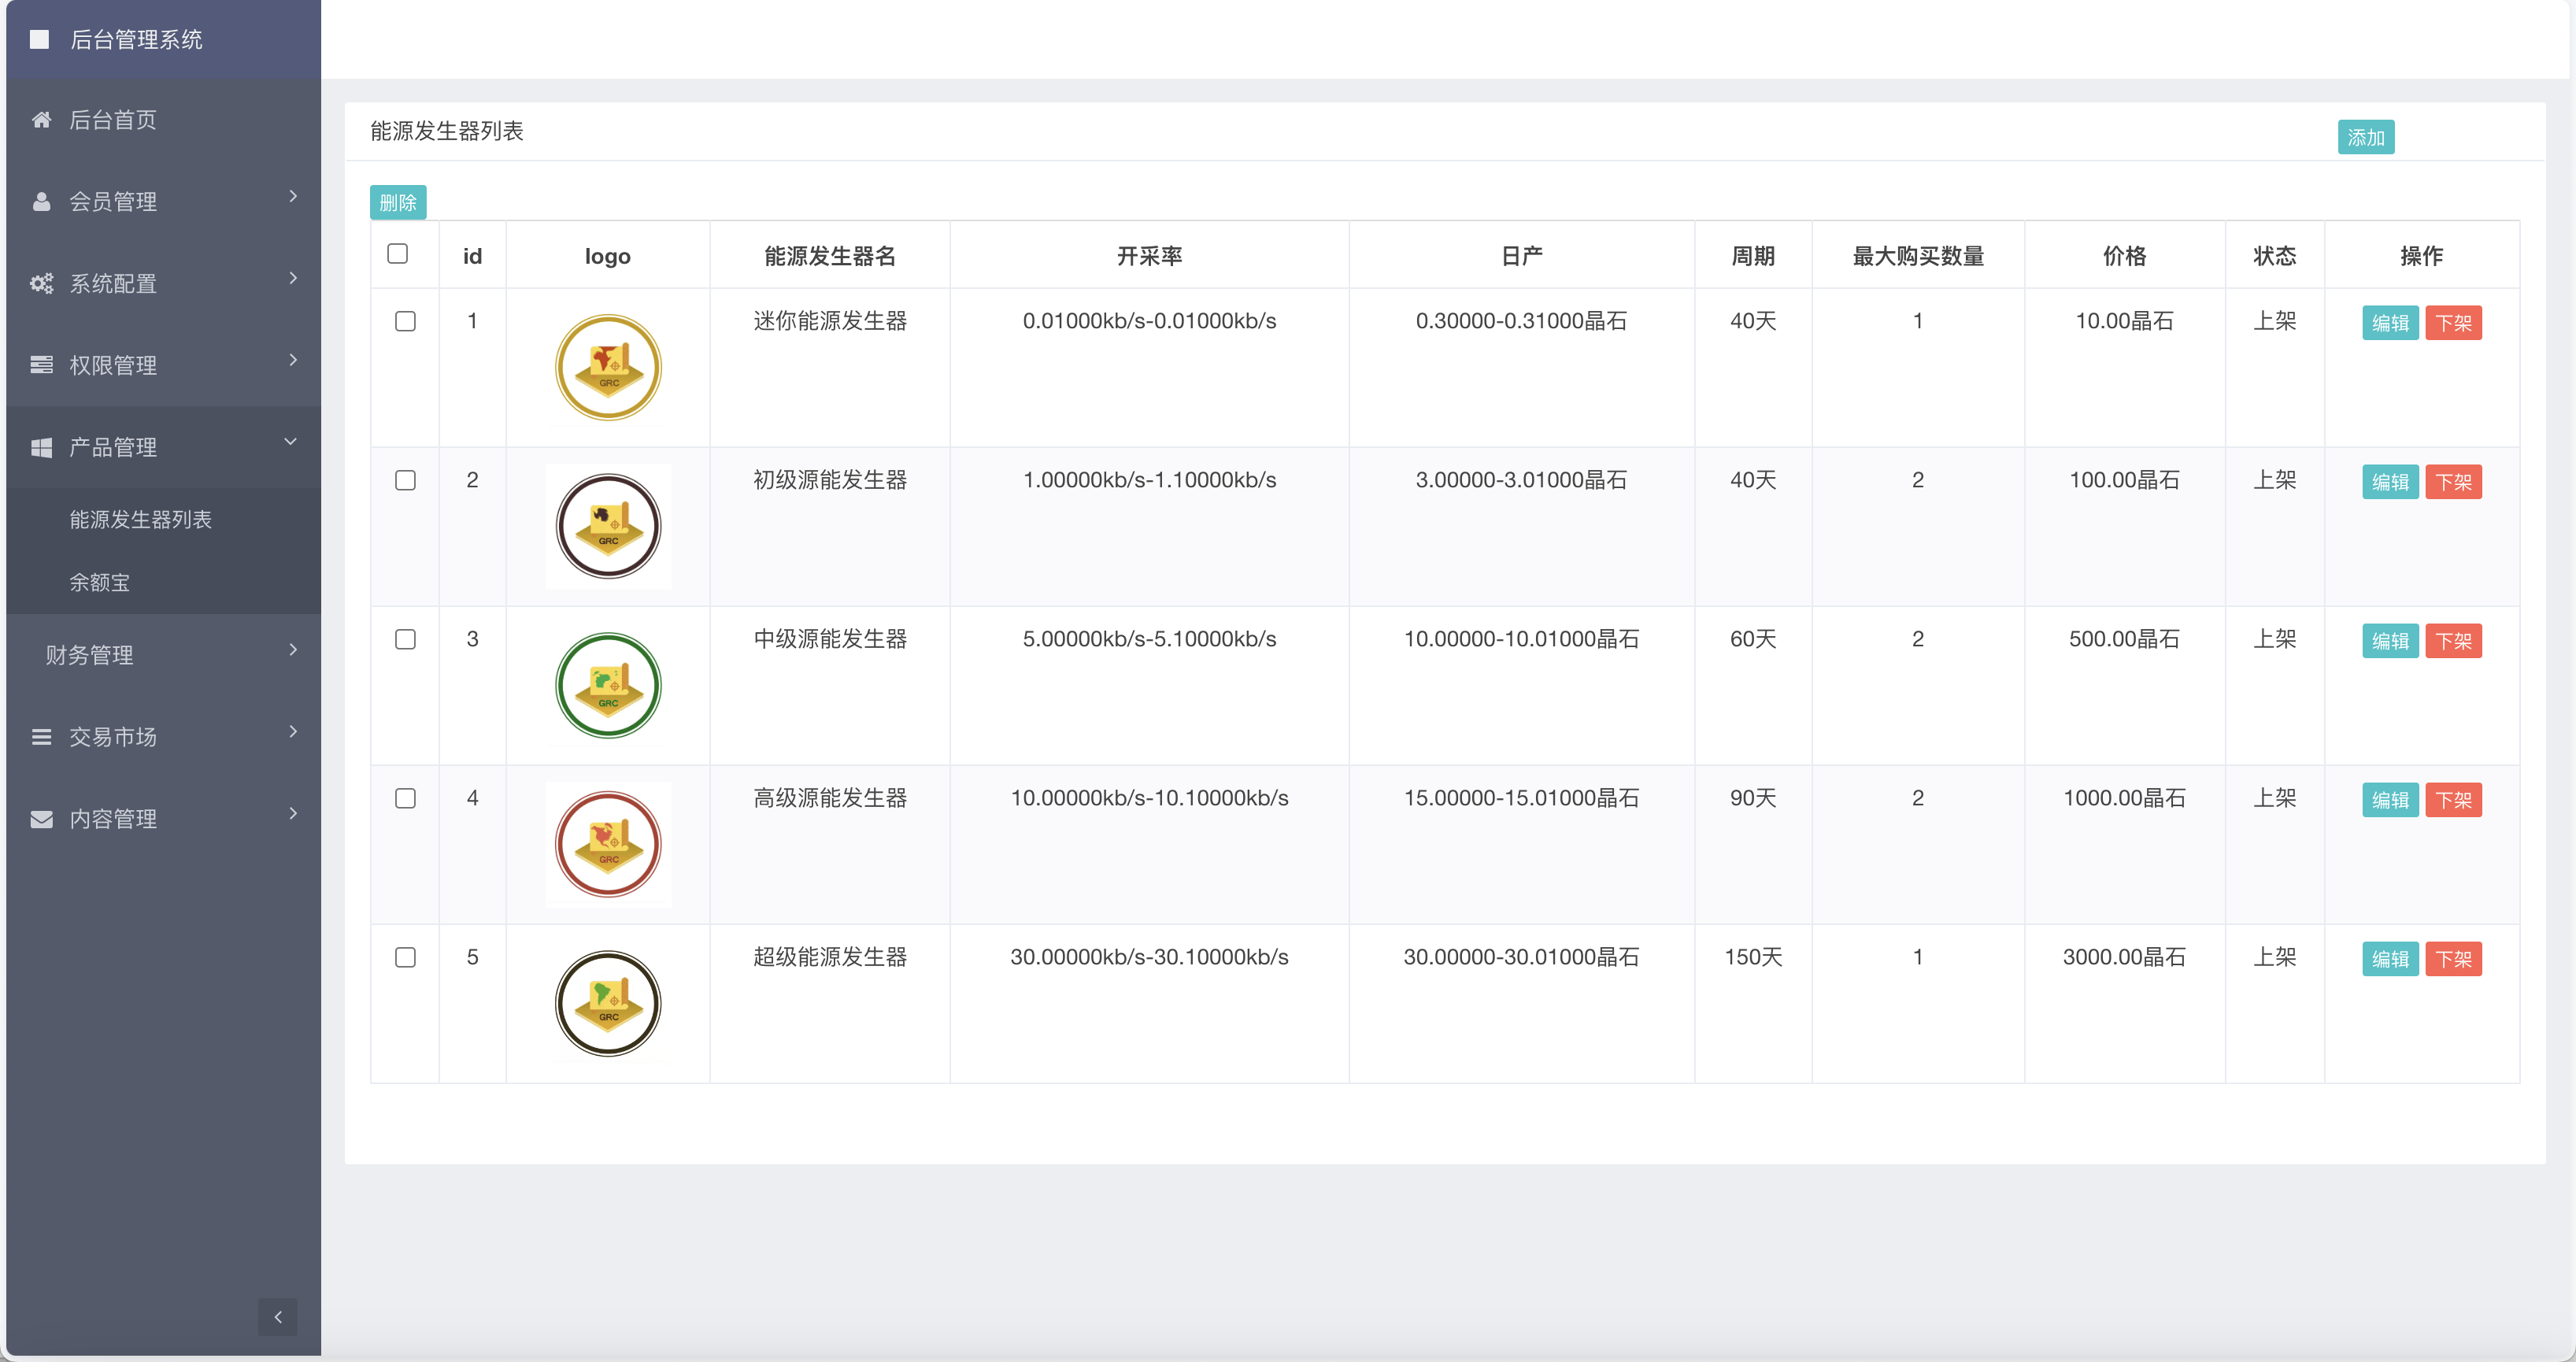Click the 添加 button

pos(2366,137)
